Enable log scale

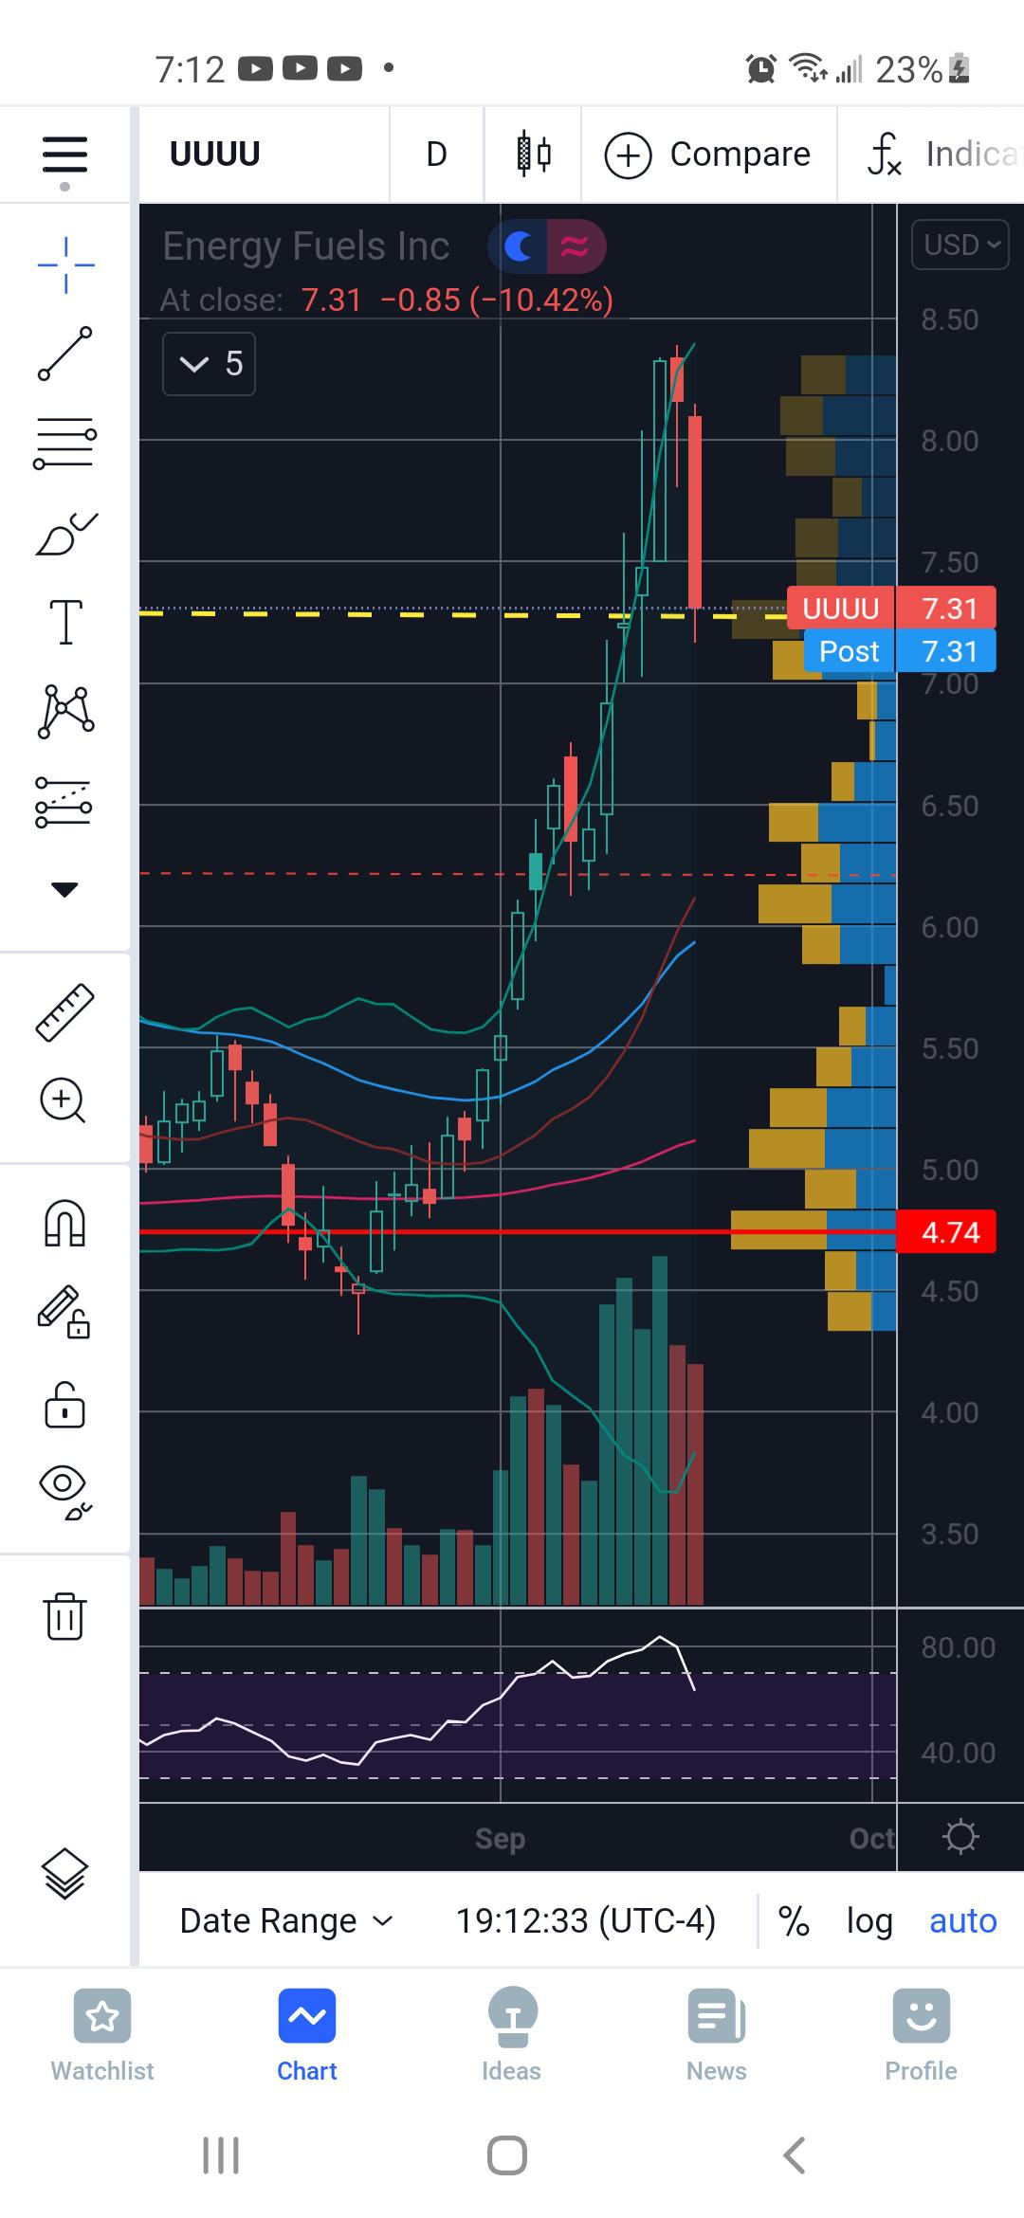click(869, 1920)
